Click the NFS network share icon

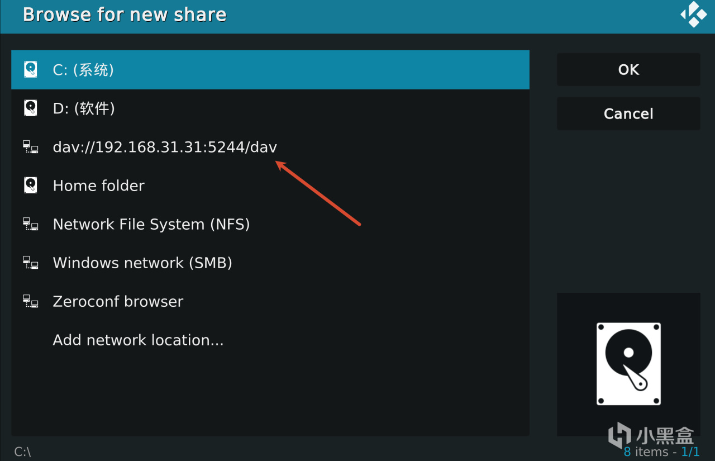click(31, 224)
